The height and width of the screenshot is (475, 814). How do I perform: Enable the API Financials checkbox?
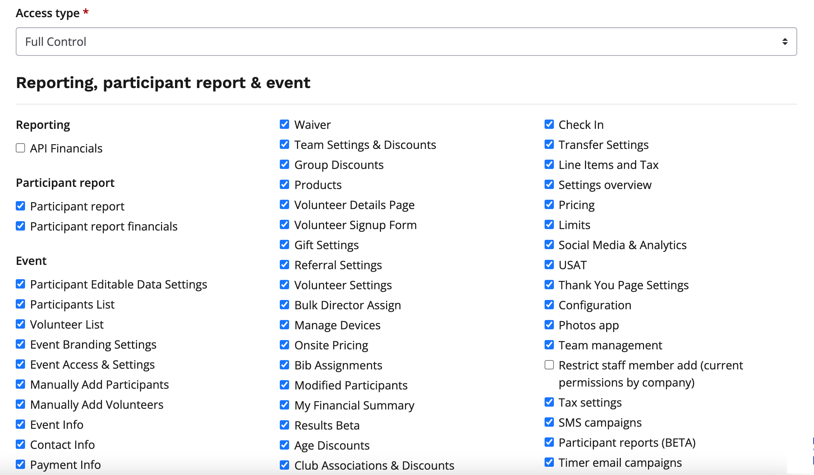click(x=21, y=148)
